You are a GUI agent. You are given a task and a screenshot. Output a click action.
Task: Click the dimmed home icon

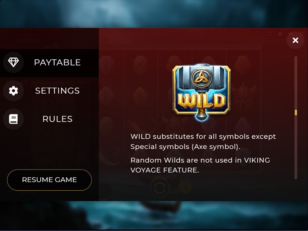coord(280,34)
